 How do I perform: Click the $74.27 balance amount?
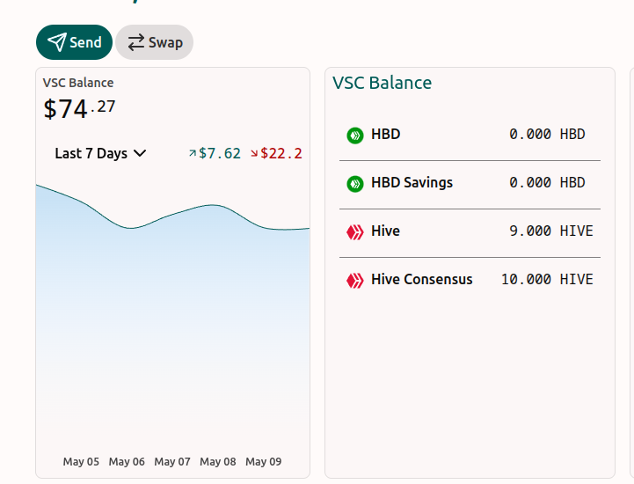tap(79, 108)
